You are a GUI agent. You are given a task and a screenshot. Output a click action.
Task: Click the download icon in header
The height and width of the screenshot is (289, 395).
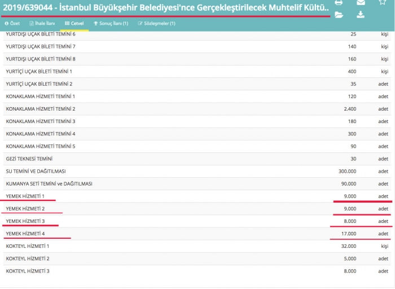coord(361,15)
